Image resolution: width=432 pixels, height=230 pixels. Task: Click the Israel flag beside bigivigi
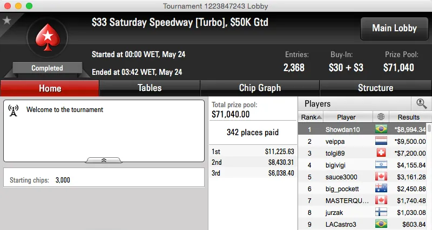(381, 165)
